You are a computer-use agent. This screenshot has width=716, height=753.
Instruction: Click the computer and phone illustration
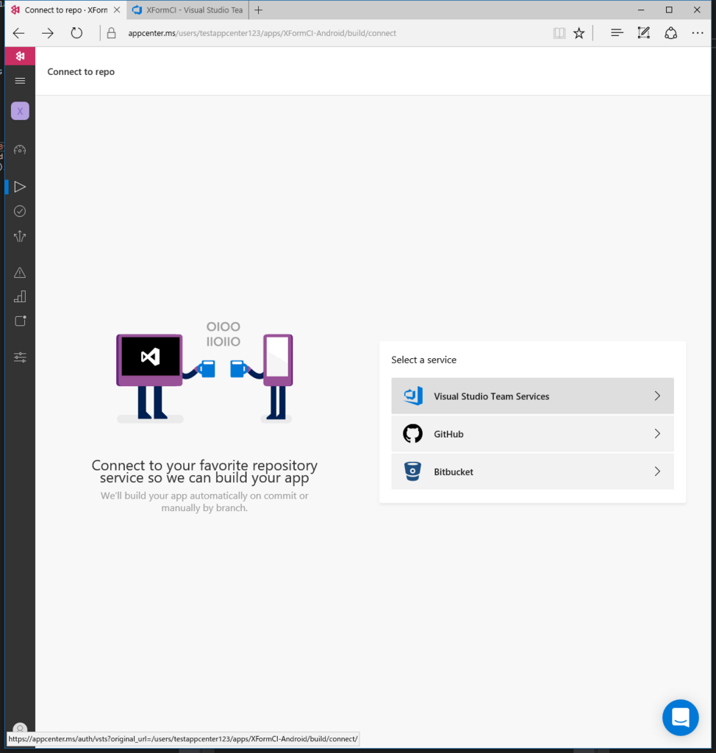204,371
